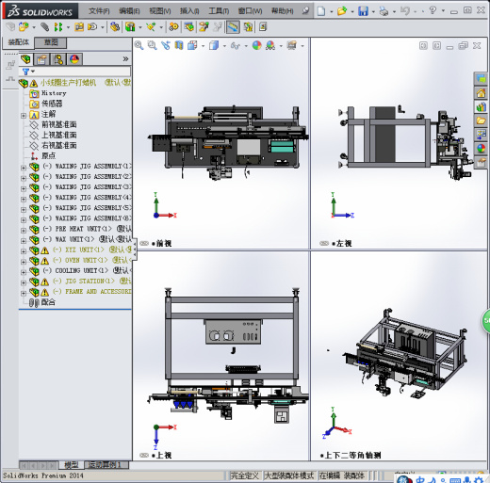Toggle the link views icon beside 左视 label
The width and height of the screenshot is (490, 483).
(x=324, y=243)
